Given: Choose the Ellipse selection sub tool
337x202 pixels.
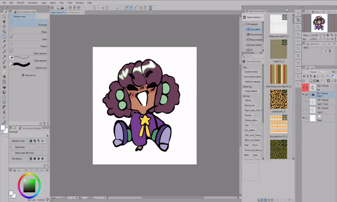Looking at the screenshot, I should coord(29,30).
